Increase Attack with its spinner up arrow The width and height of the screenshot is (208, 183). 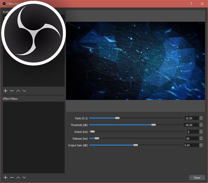(201, 131)
